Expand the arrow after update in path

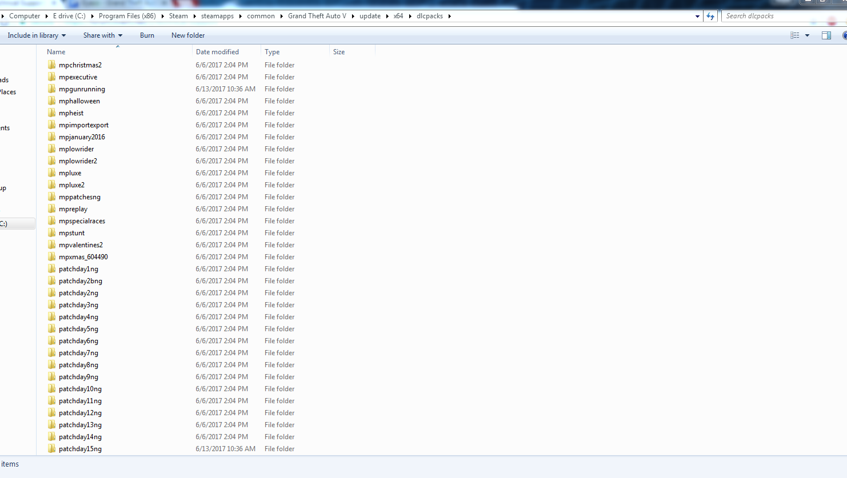coord(387,16)
